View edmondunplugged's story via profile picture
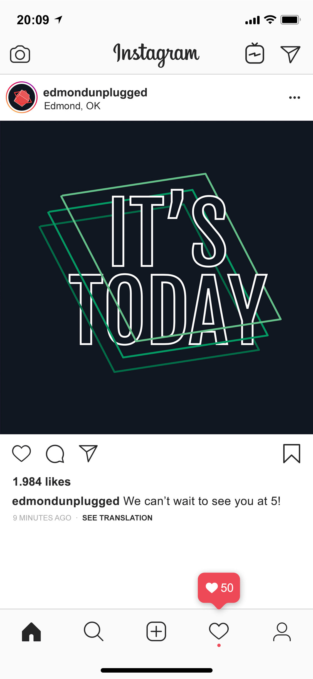Viewport: 313px width, 679px height. 22,97
